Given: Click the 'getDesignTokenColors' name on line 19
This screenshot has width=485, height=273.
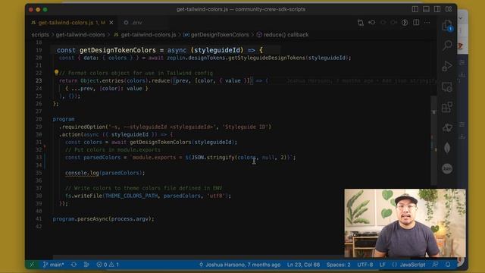Looking at the screenshot, I should [117, 50].
